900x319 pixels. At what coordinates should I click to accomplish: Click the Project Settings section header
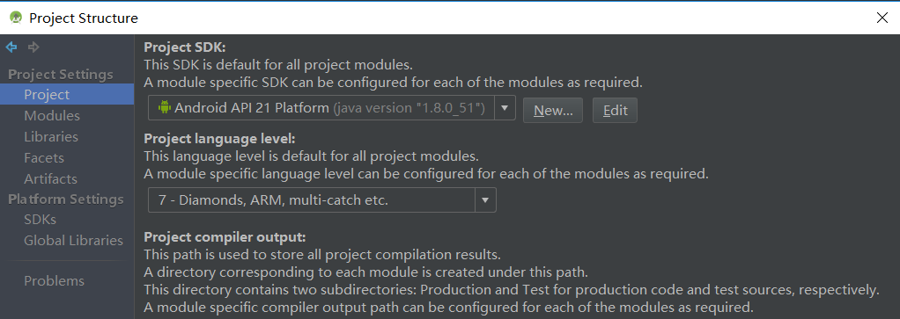(61, 75)
